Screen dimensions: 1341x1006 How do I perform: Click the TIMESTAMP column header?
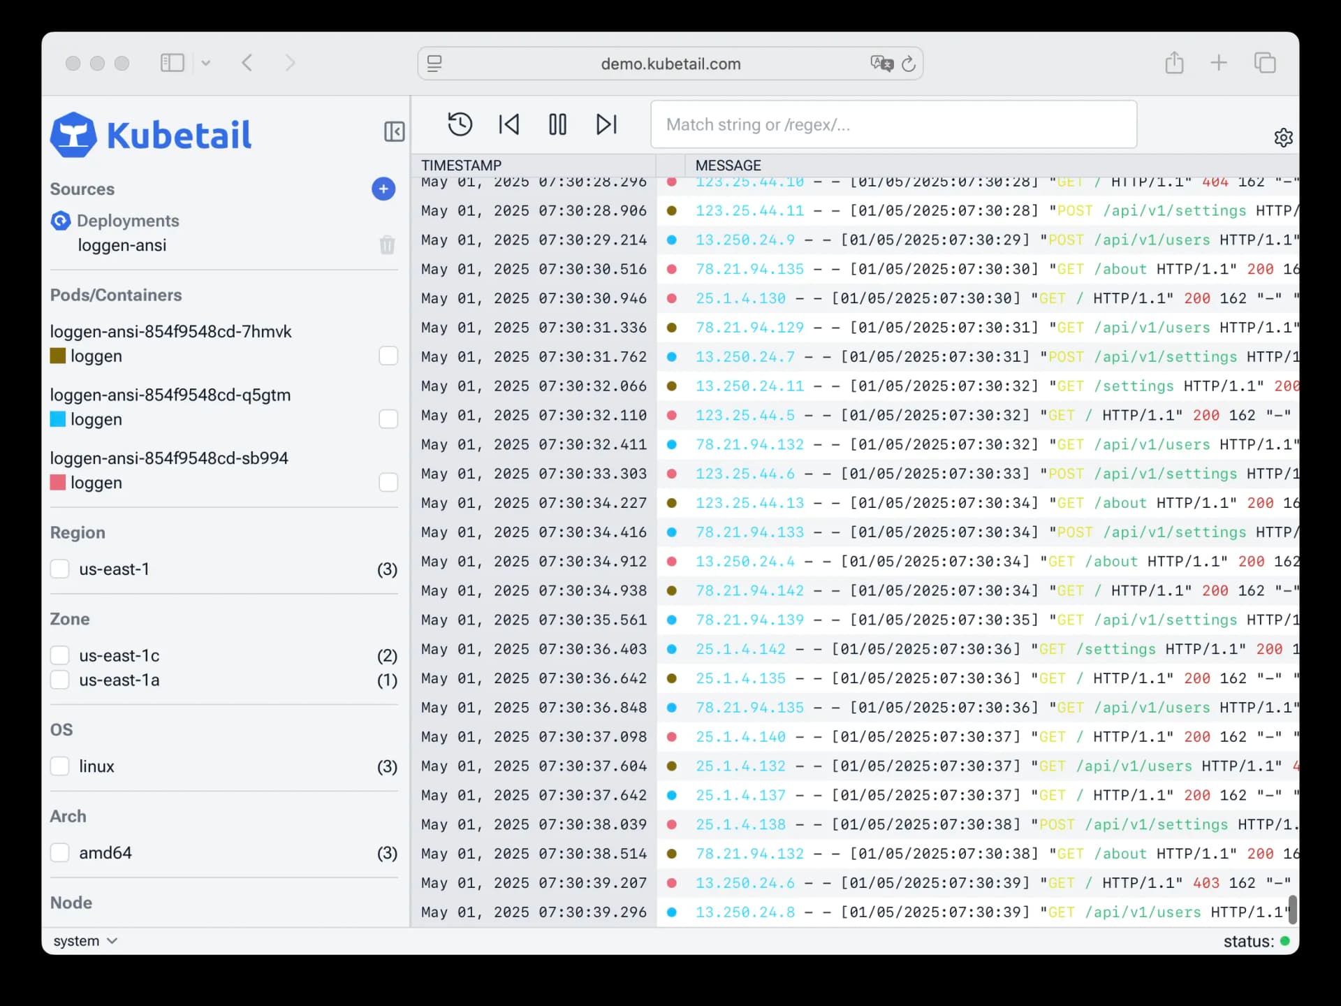[462, 166]
